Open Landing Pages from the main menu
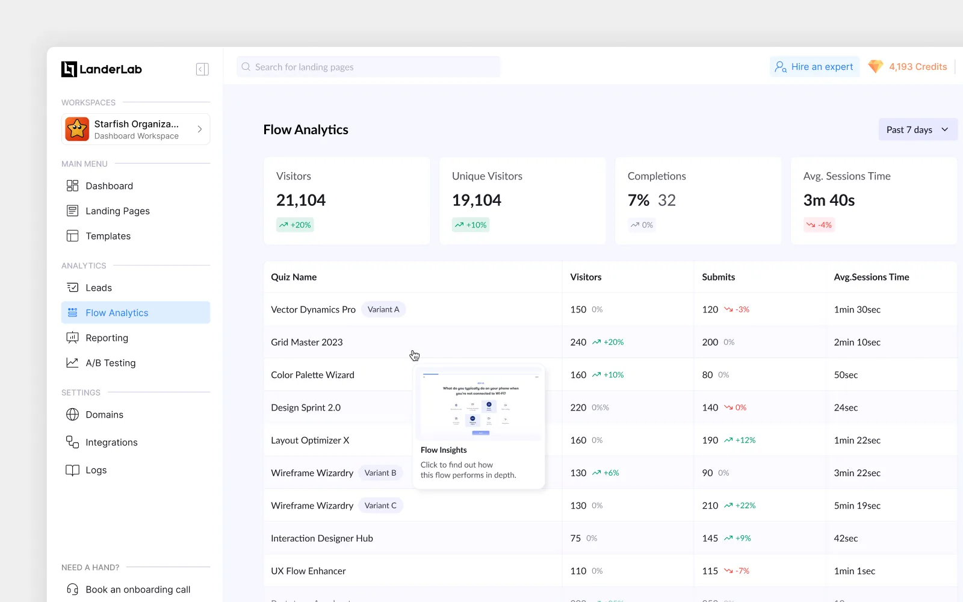The height and width of the screenshot is (602, 963). point(117,211)
